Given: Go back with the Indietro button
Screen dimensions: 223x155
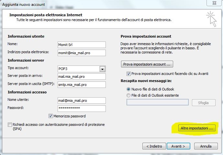Looking at the screenshot, I should [154, 146].
